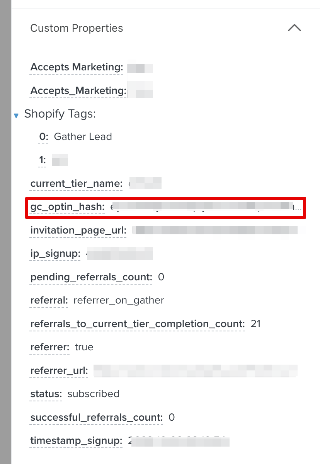
Task: Collapse the Custom Properties section
Action: (x=294, y=28)
